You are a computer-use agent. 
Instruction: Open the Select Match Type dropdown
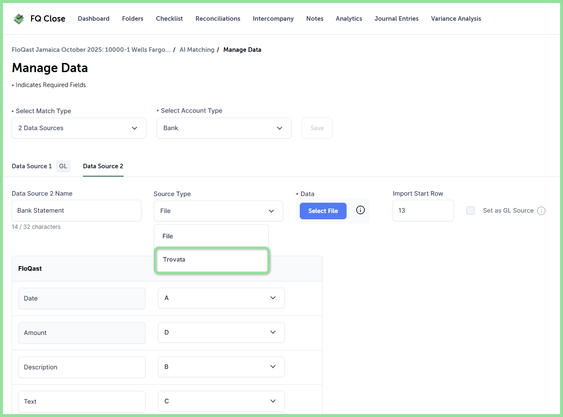(x=79, y=128)
